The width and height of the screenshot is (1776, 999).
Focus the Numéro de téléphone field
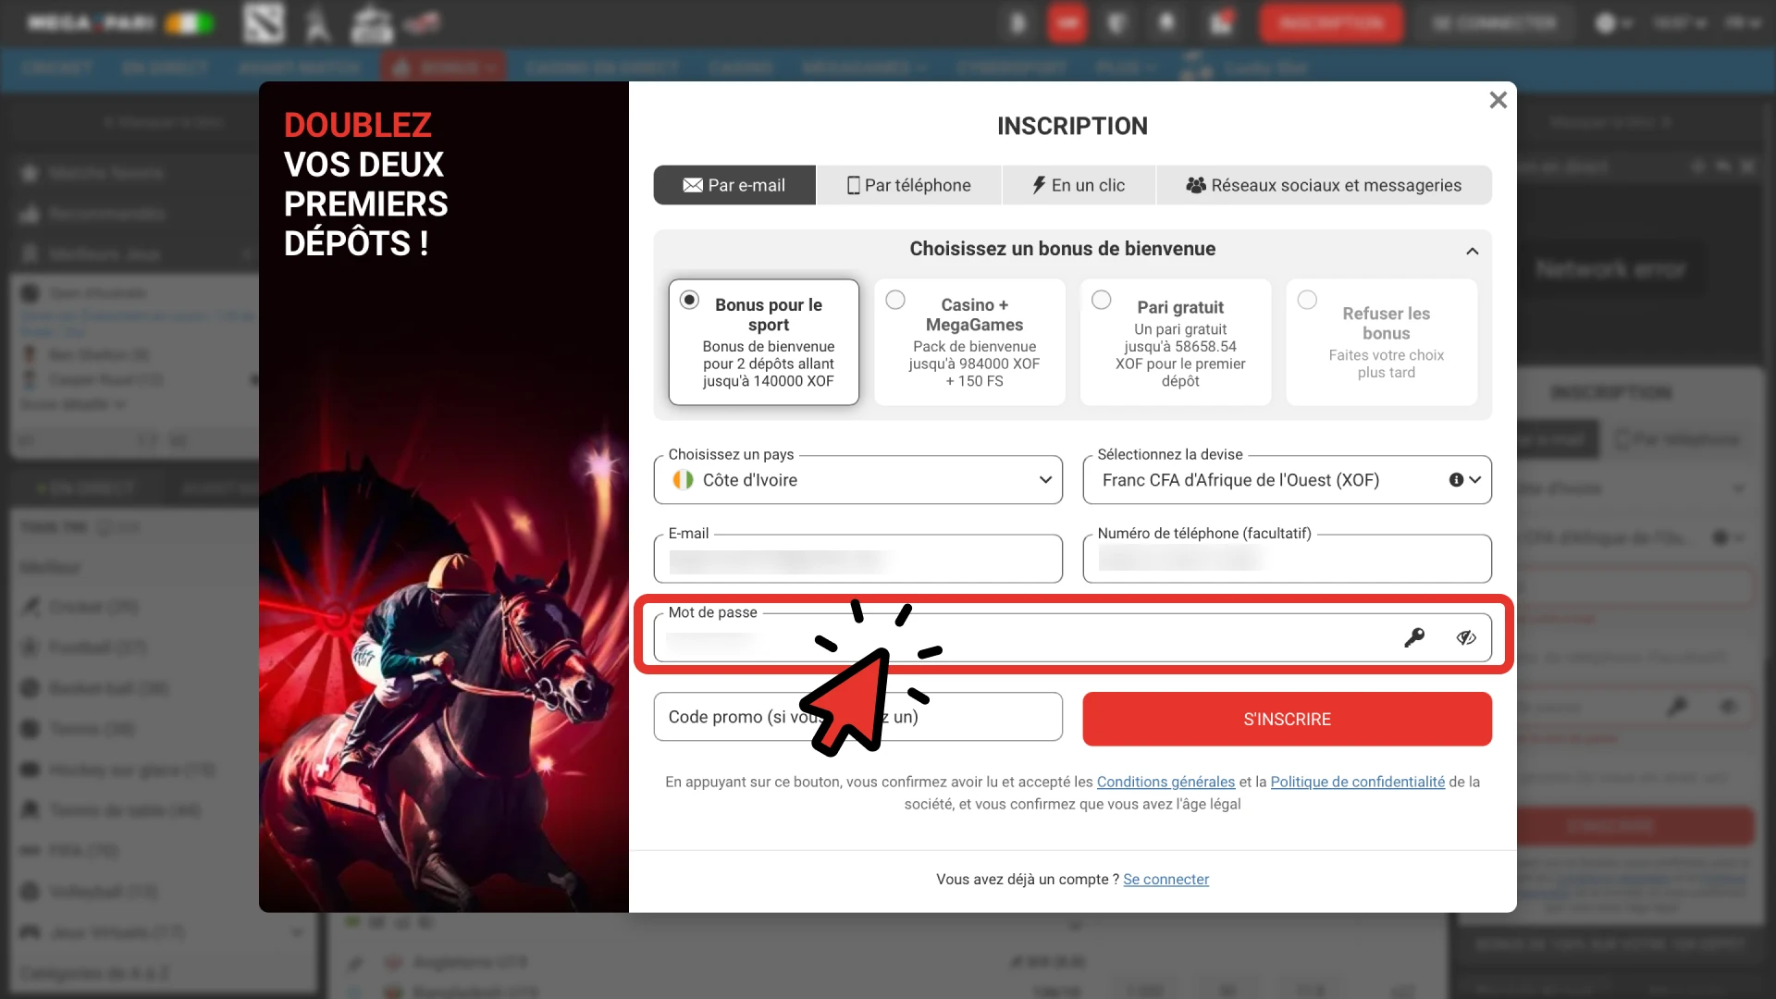click(x=1288, y=559)
